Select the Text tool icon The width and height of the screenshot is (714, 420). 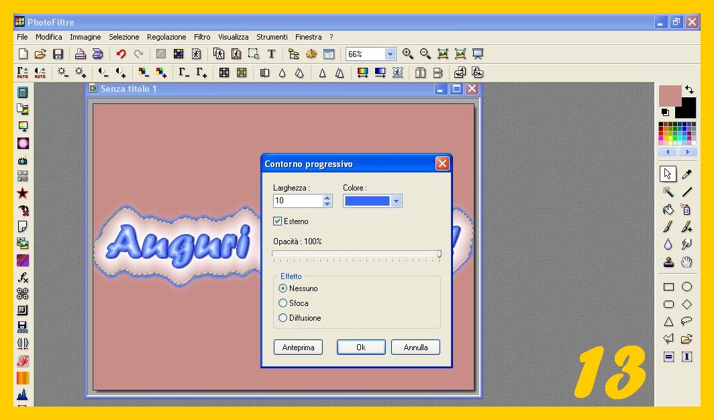[x=272, y=54]
